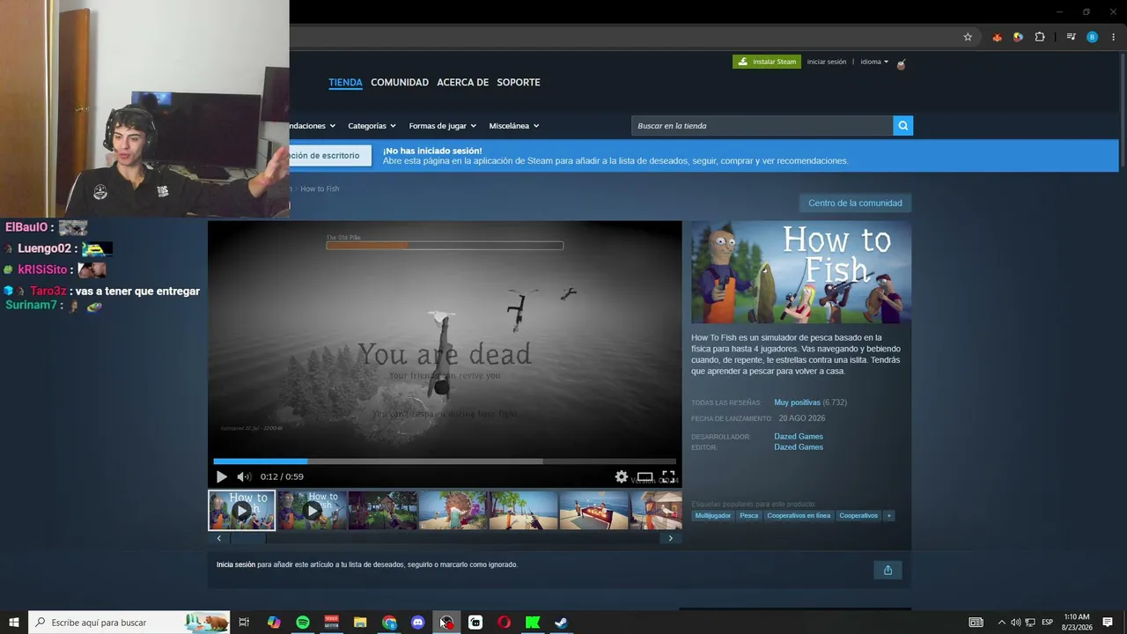Open Copilot from the taskbar

tap(274, 623)
